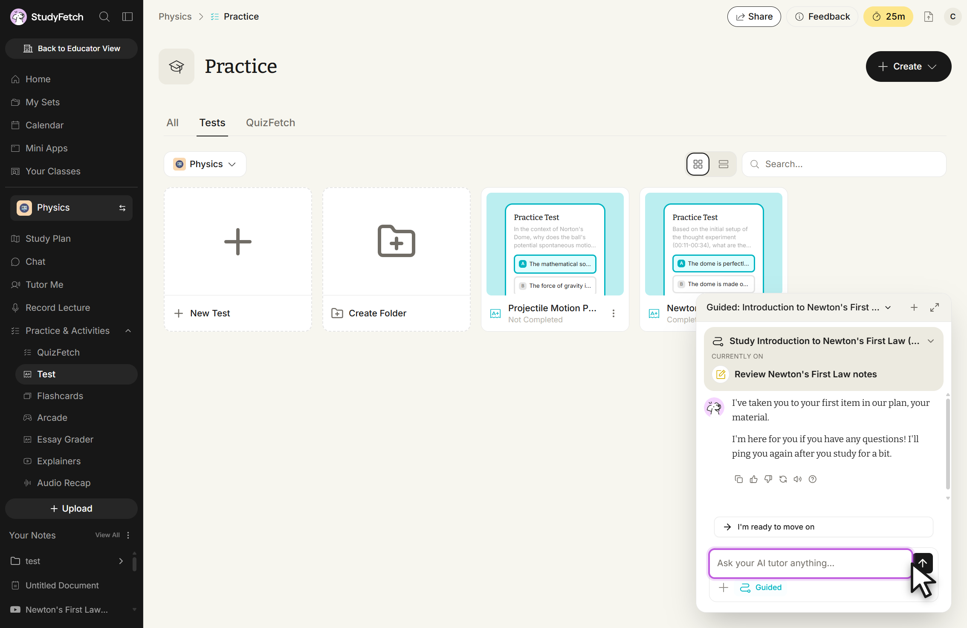This screenshot has height=628, width=967.
Task: Click the help question mark icon under message
Action: tap(813, 479)
